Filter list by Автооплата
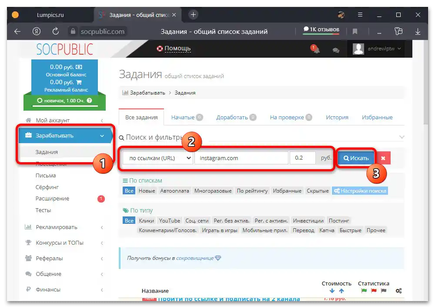Image resolution: width=435 pixels, height=308 pixels. (x=174, y=191)
